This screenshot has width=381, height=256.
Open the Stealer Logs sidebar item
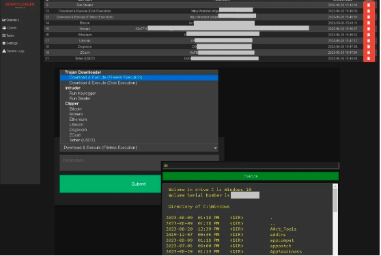13,51
